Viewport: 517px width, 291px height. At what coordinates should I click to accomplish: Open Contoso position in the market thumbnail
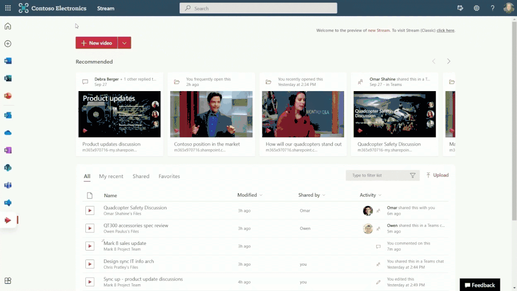(x=211, y=114)
